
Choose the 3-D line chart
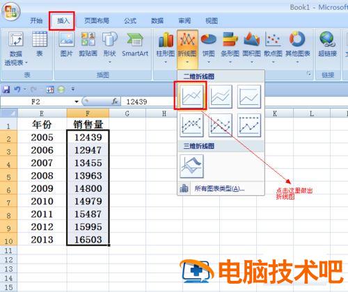[x=191, y=166]
